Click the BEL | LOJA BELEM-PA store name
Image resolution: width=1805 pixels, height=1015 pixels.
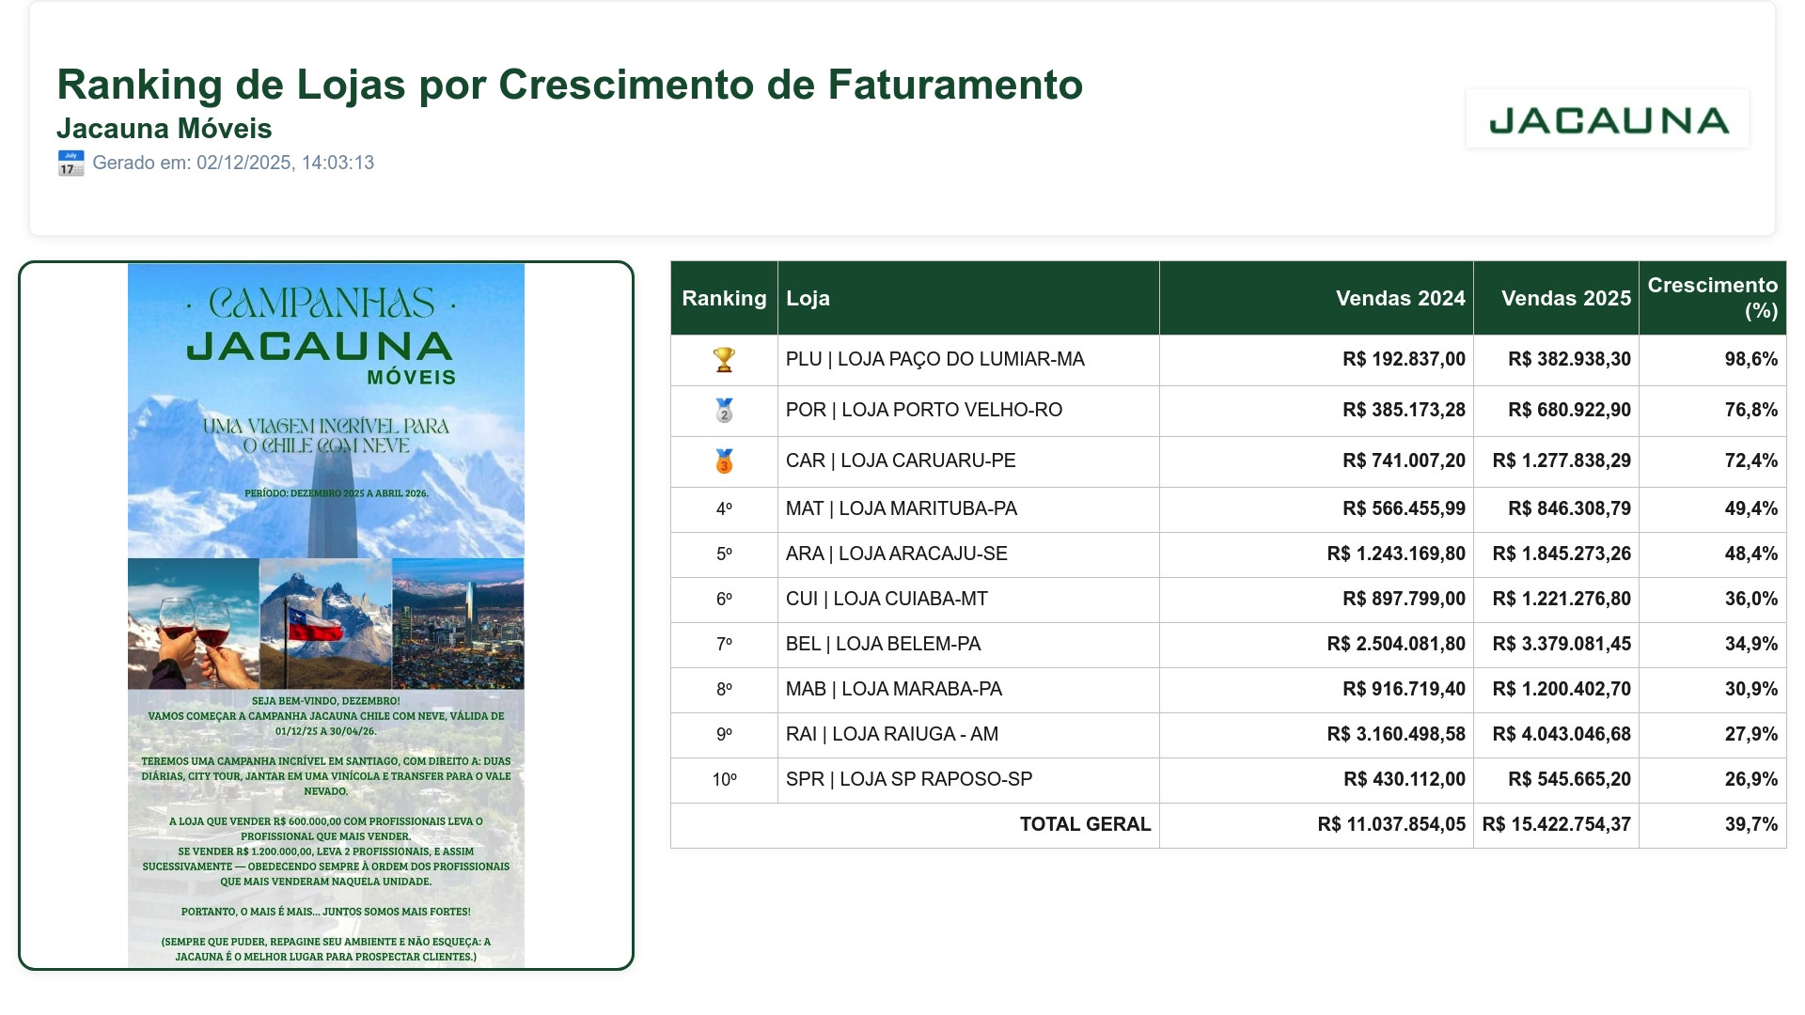883,645
